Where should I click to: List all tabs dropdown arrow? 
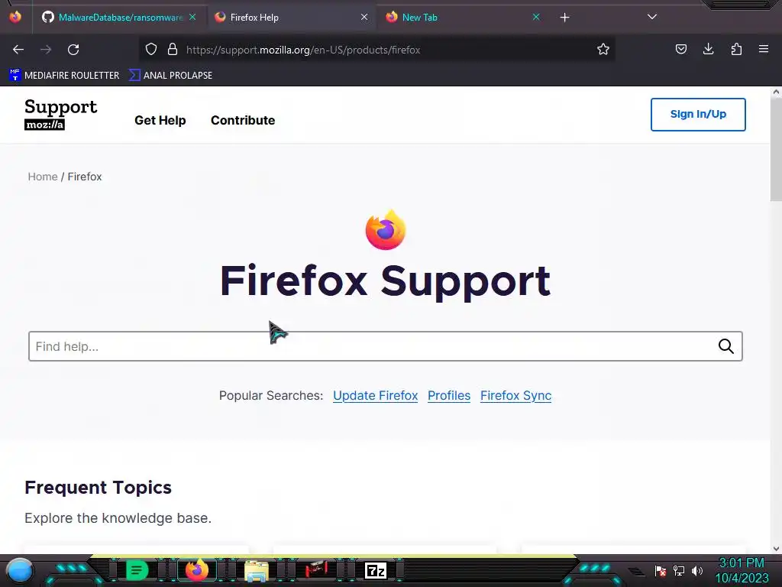pyautogui.click(x=652, y=17)
